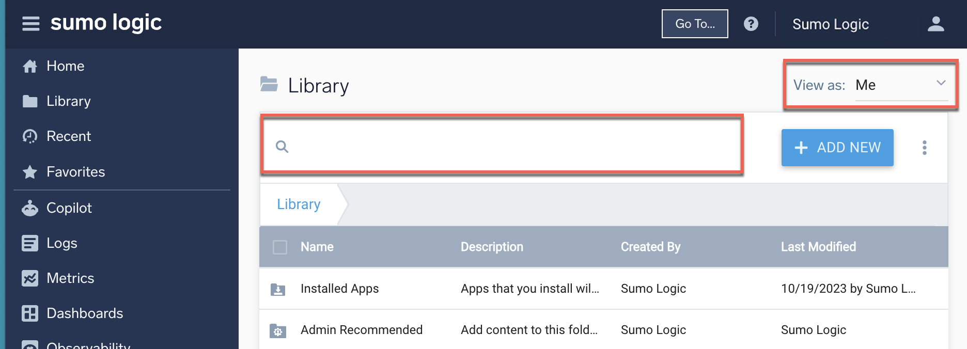This screenshot has width=967, height=349.
Task: Focus the library search input field
Action: pos(511,147)
